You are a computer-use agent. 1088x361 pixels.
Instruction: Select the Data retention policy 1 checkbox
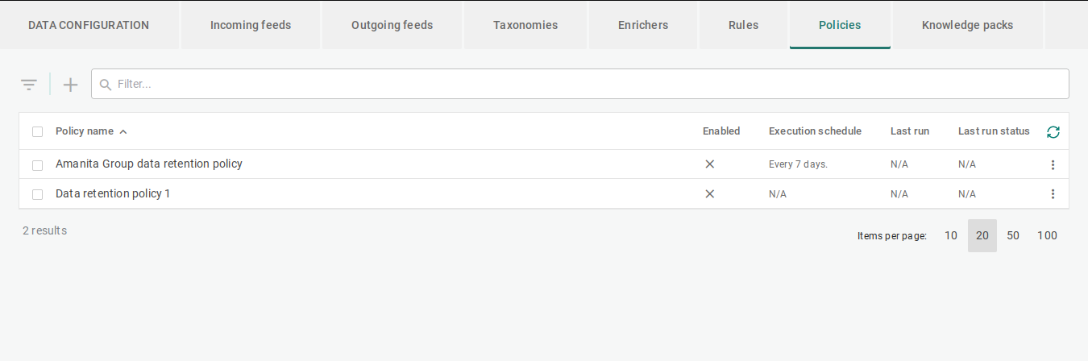tap(37, 194)
